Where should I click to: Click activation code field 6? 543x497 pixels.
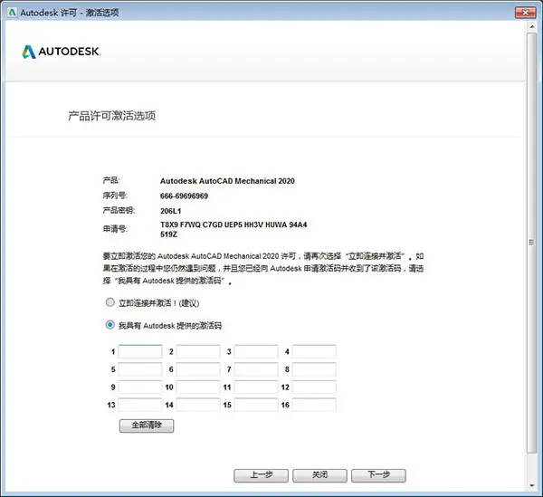point(198,369)
